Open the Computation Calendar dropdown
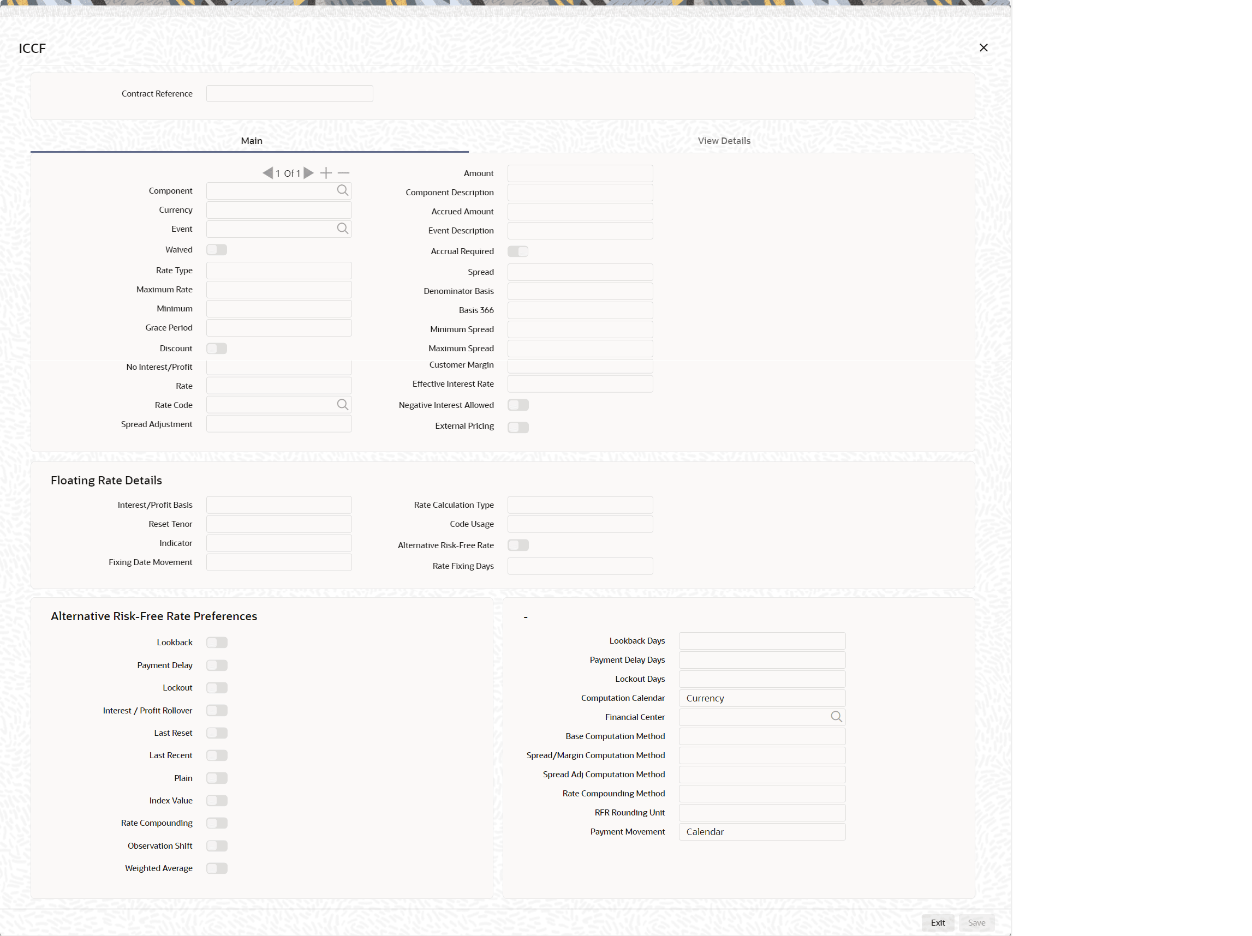The height and width of the screenshot is (936, 1252). [x=762, y=699]
